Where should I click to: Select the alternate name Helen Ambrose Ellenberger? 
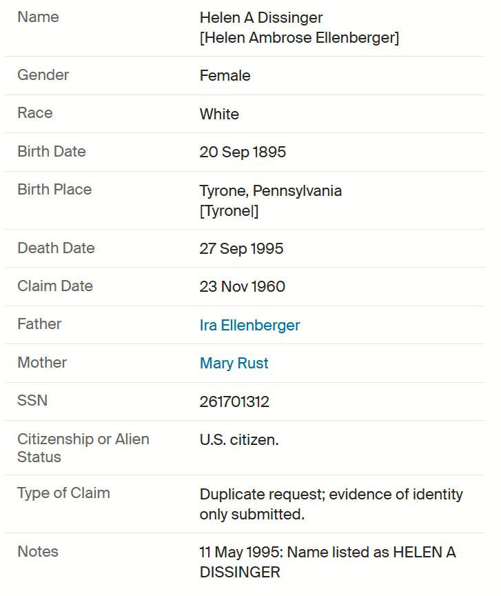[299, 38]
